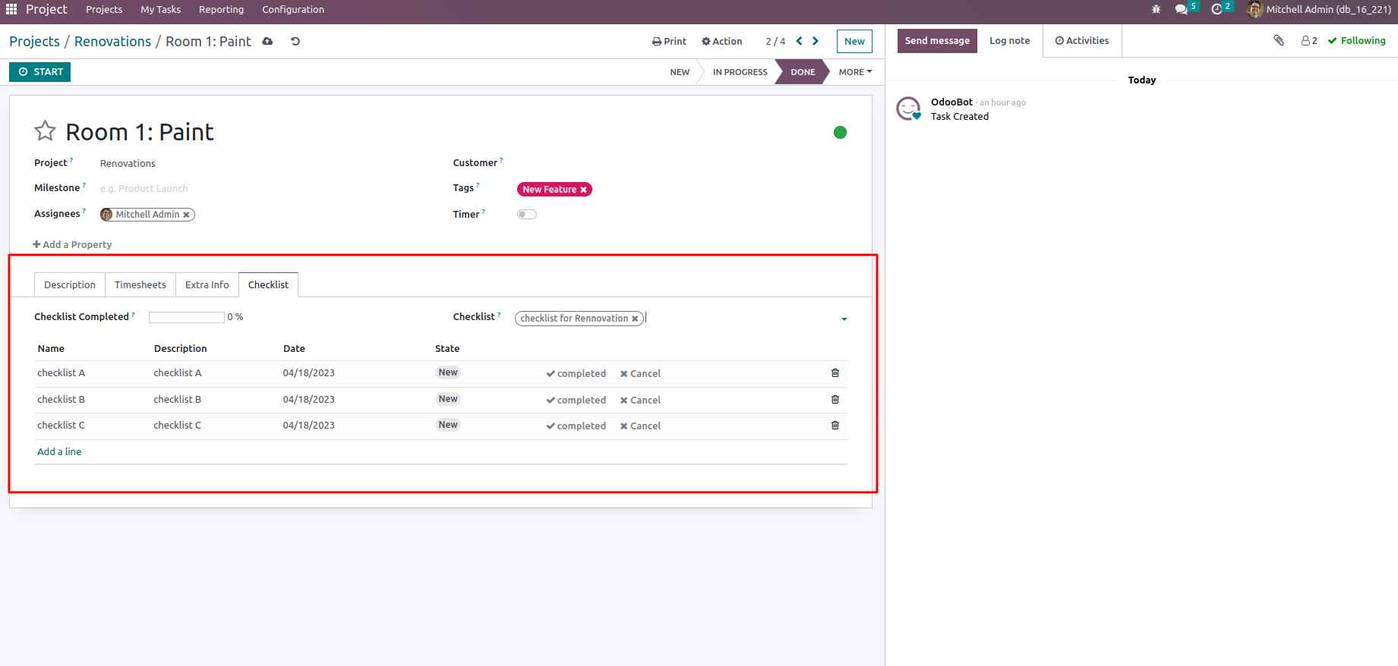Edit the task title Room 1: Paint
The width and height of the screenshot is (1398, 666).
point(140,132)
